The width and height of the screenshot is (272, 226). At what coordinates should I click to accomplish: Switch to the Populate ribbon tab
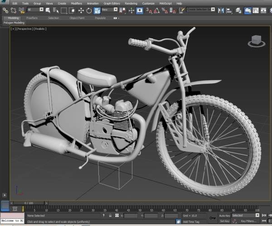click(x=100, y=18)
